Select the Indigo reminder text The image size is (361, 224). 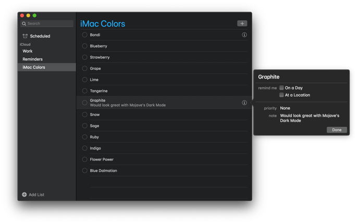point(95,148)
